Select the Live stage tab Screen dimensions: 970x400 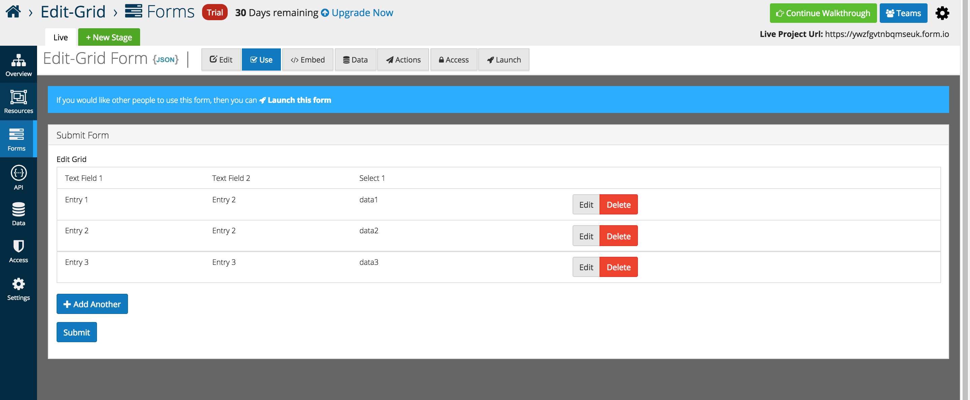tap(61, 37)
